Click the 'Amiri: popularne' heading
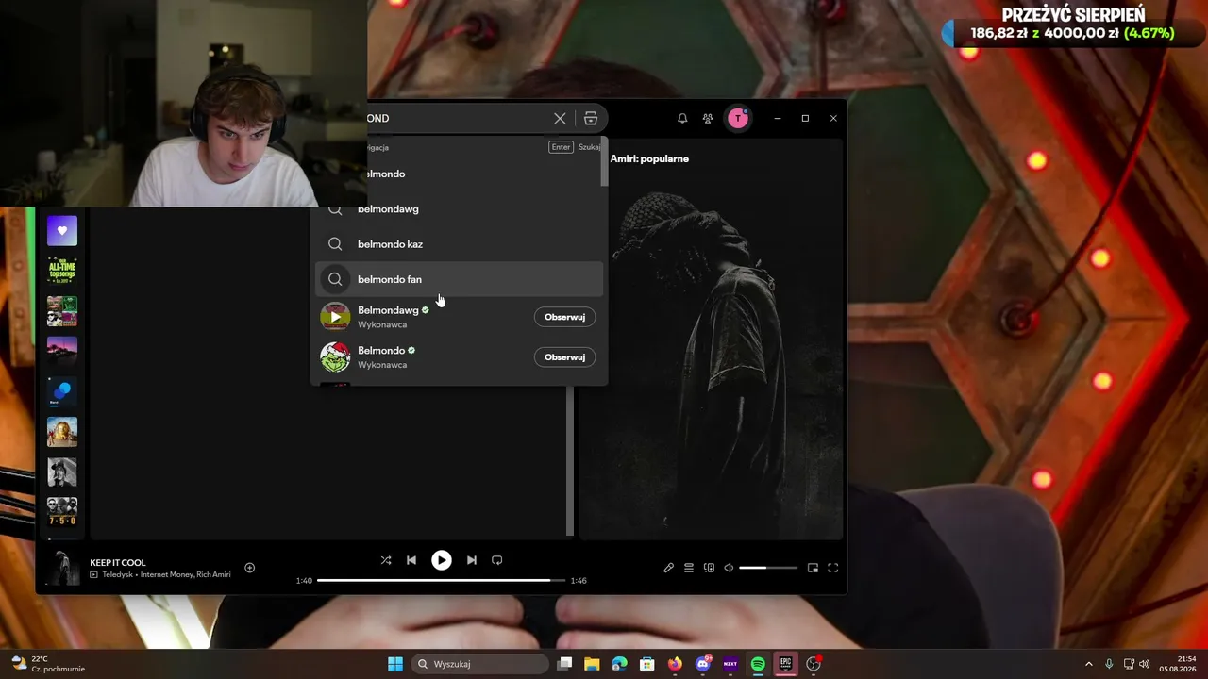Screen dimensions: 1208x679 coord(649,158)
